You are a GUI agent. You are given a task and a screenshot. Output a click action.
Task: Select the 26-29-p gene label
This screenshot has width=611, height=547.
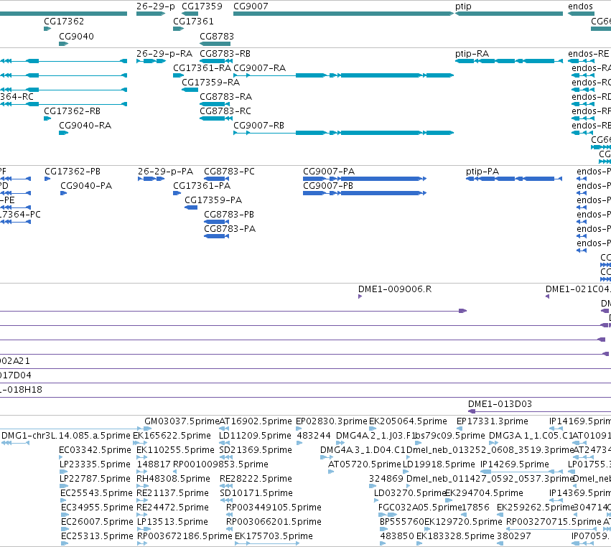coord(156,6)
